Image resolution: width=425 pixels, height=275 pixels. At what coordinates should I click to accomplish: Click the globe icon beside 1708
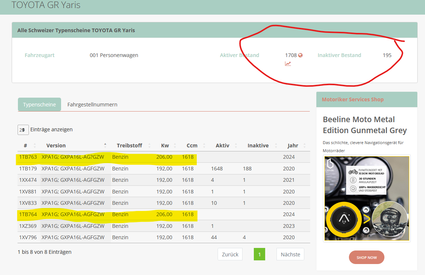[300, 55]
